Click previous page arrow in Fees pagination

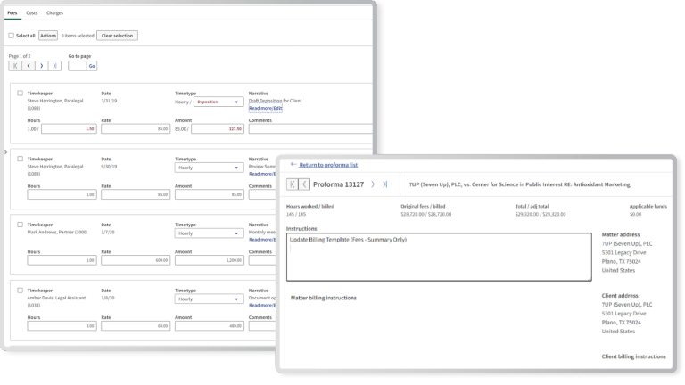(x=28, y=66)
